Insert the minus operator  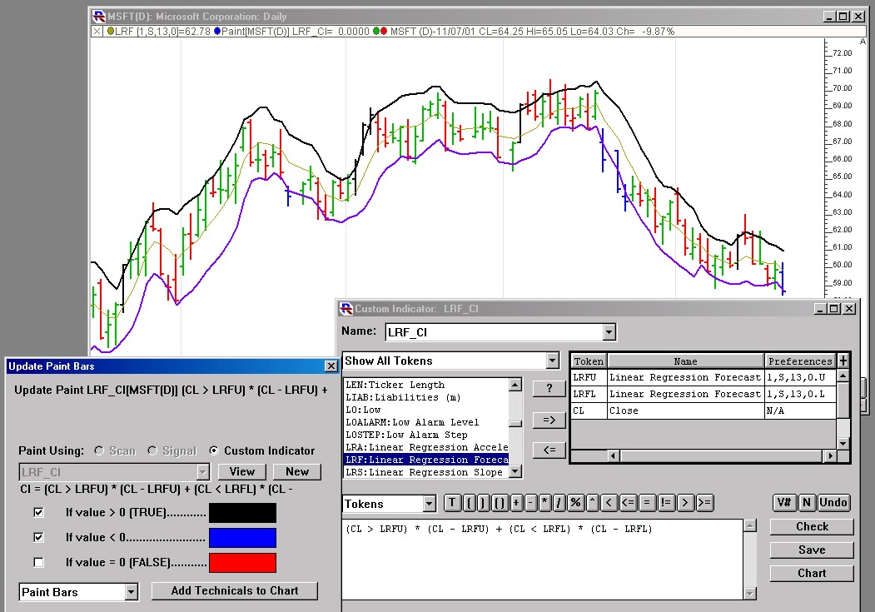point(530,503)
